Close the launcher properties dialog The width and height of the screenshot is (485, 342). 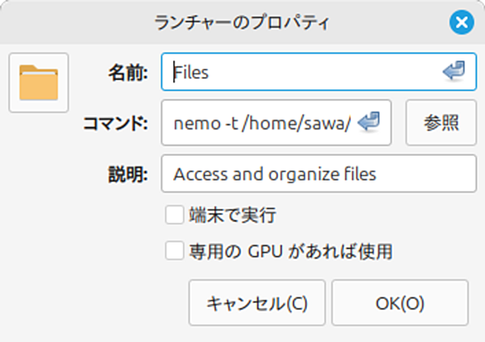click(462, 22)
